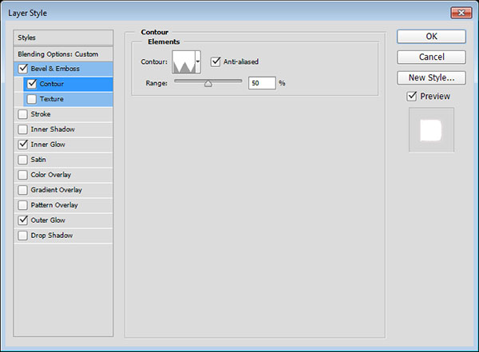
Task: Open the Pattern Overlay settings label
Action: pyautogui.click(x=54, y=205)
